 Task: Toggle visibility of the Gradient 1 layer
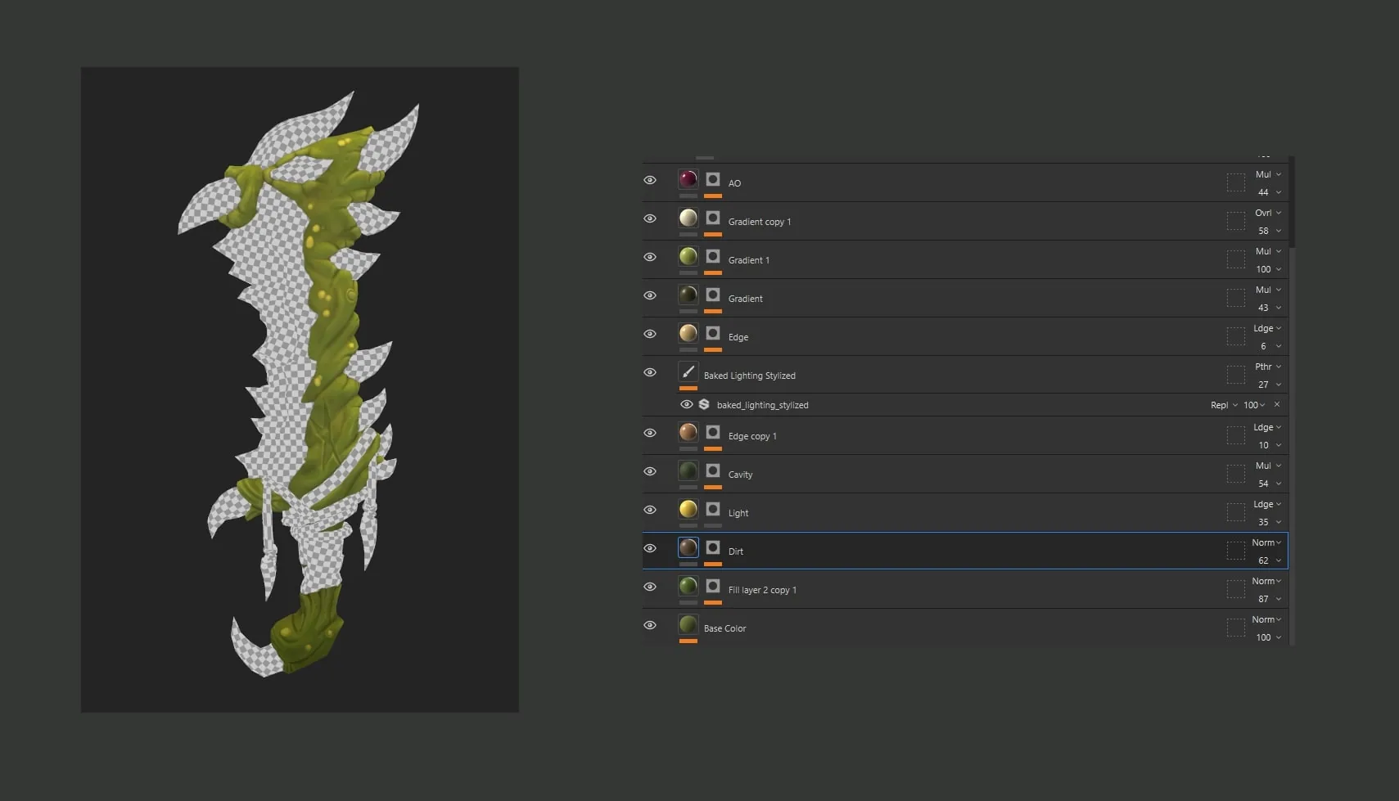(650, 257)
